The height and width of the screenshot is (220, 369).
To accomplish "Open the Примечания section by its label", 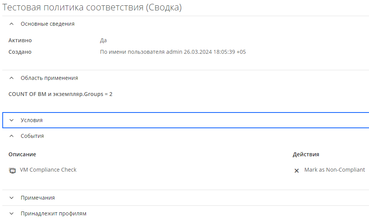I will 38,198.
